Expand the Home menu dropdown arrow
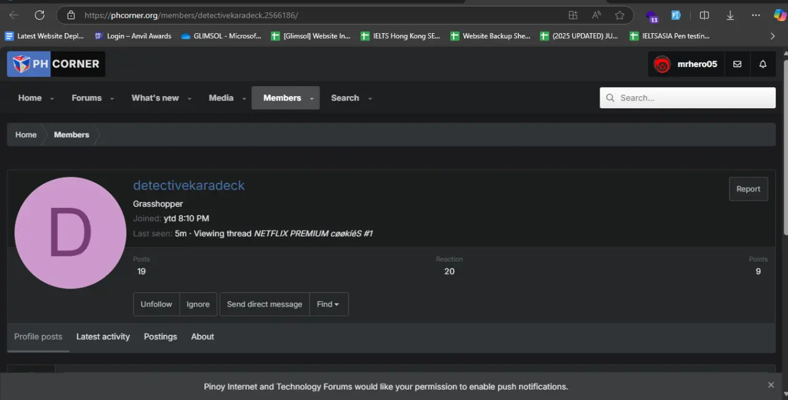The height and width of the screenshot is (400, 788). click(52, 98)
